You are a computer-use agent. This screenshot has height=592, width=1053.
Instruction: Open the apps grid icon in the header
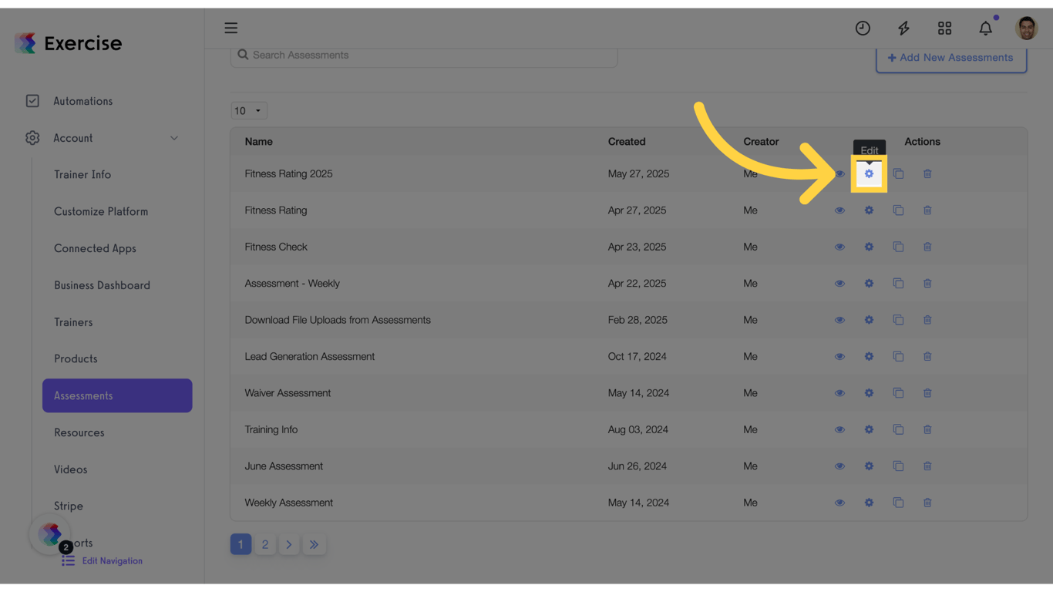944,29
